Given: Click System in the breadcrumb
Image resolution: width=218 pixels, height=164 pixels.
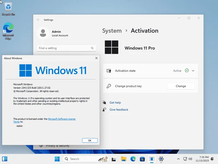Looking at the screenshot, I should pyautogui.click(x=112, y=31).
